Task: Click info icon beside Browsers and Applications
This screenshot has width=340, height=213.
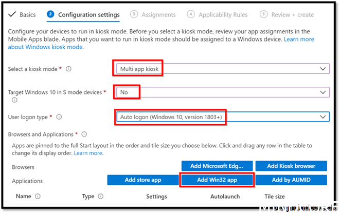Action: click(83, 134)
